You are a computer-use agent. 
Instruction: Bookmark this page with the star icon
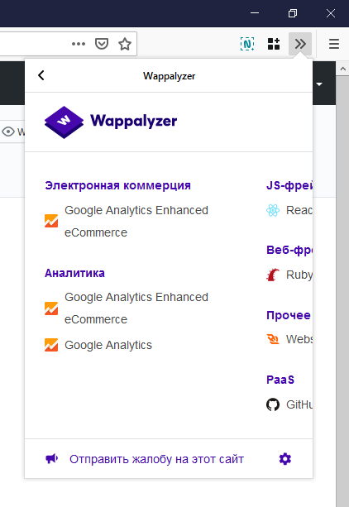pos(125,44)
